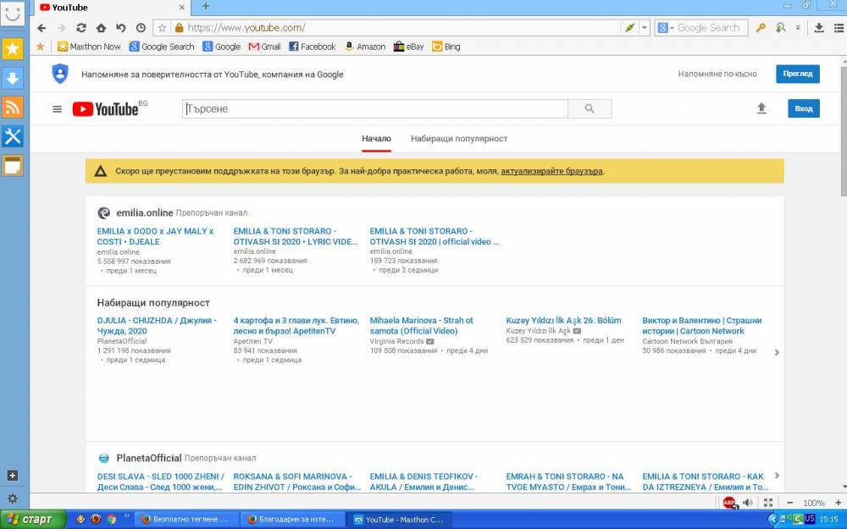This screenshot has width=847, height=529.
Task: Open the Magic Fill key icon
Action: (x=761, y=28)
